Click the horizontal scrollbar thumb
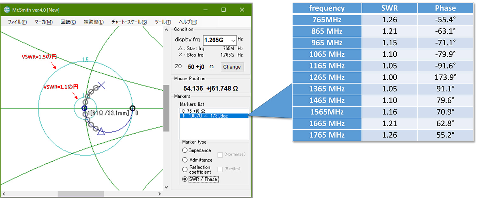 [x=81, y=194]
